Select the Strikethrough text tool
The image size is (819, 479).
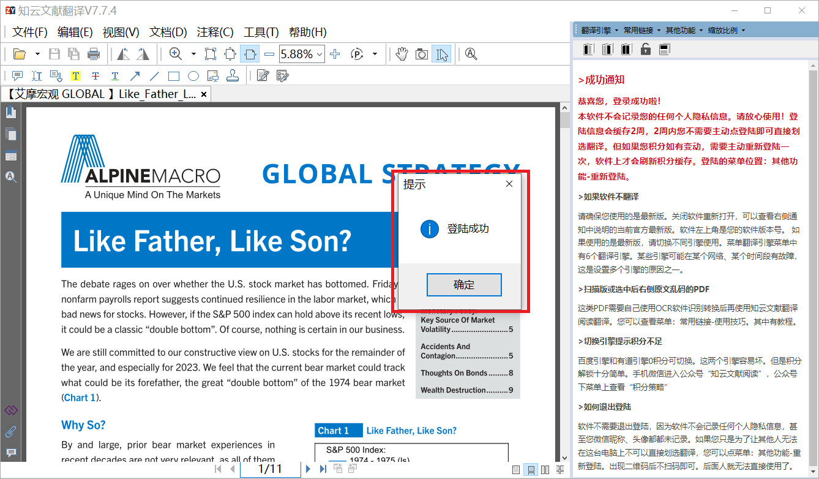(95, 76)
